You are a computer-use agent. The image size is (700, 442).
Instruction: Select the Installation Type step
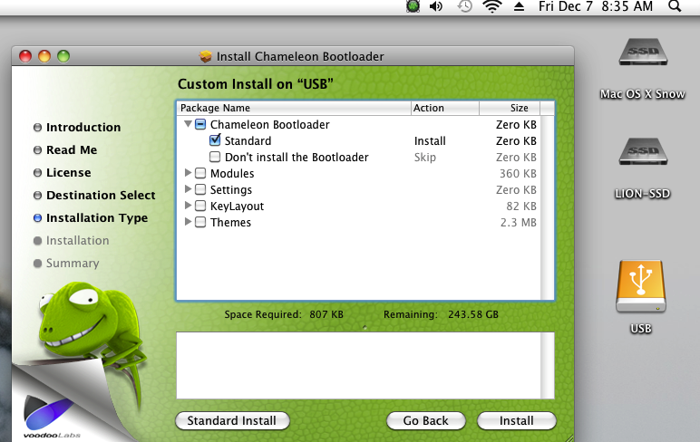coord(97,218)
